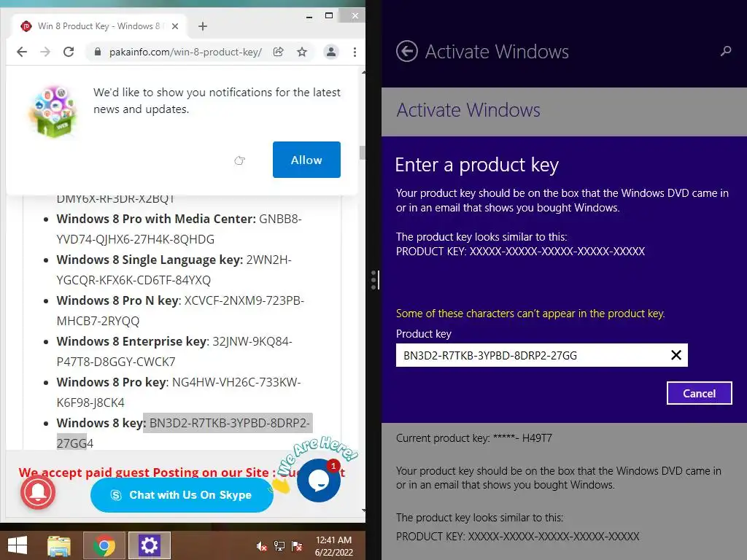The width and height of the screenshot is (747, 560).
Task: Open a new Chrome tab
Action: 203,26
